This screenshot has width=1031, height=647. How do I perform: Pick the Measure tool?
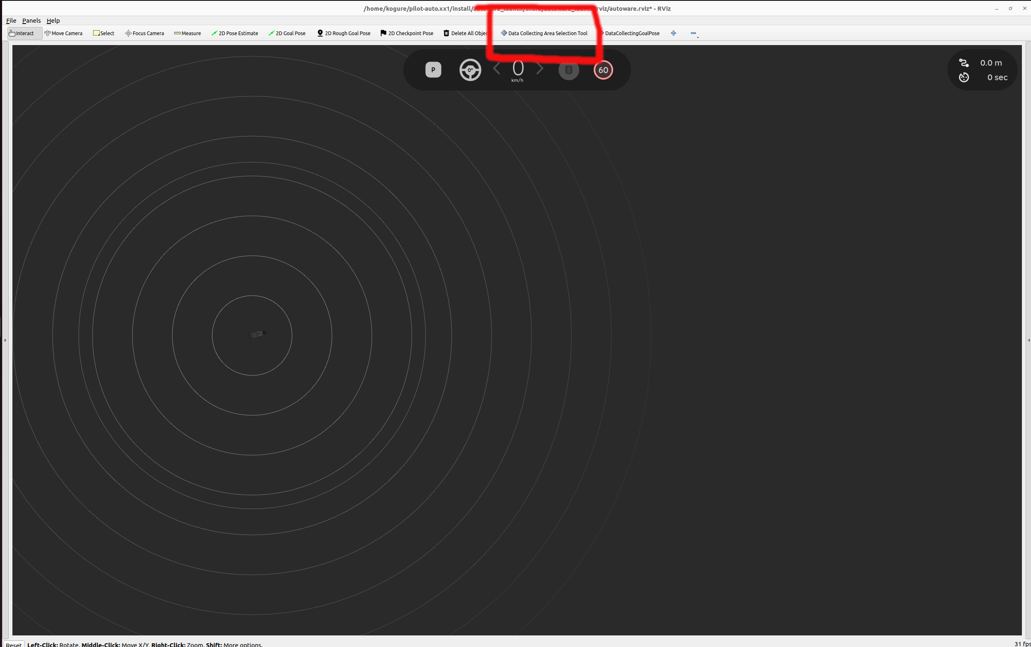click(187, 33)
